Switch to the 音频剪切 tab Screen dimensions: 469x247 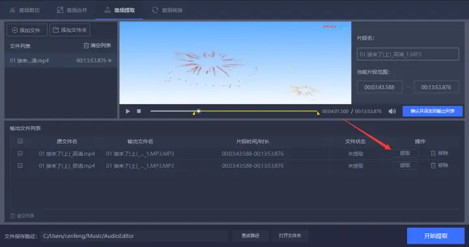click(x=25, y=10)
